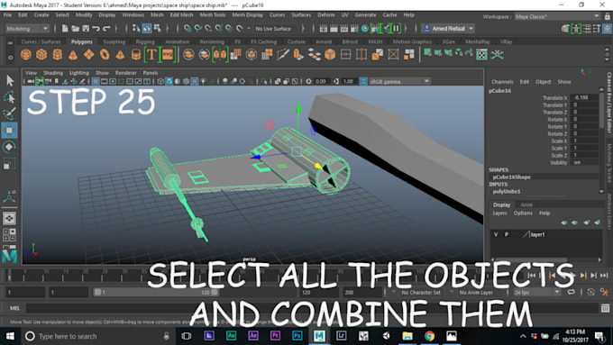Click the Save Scene icon
This screenshot has width=613, height=345.
pyautogui.click(x=86, y=29)
